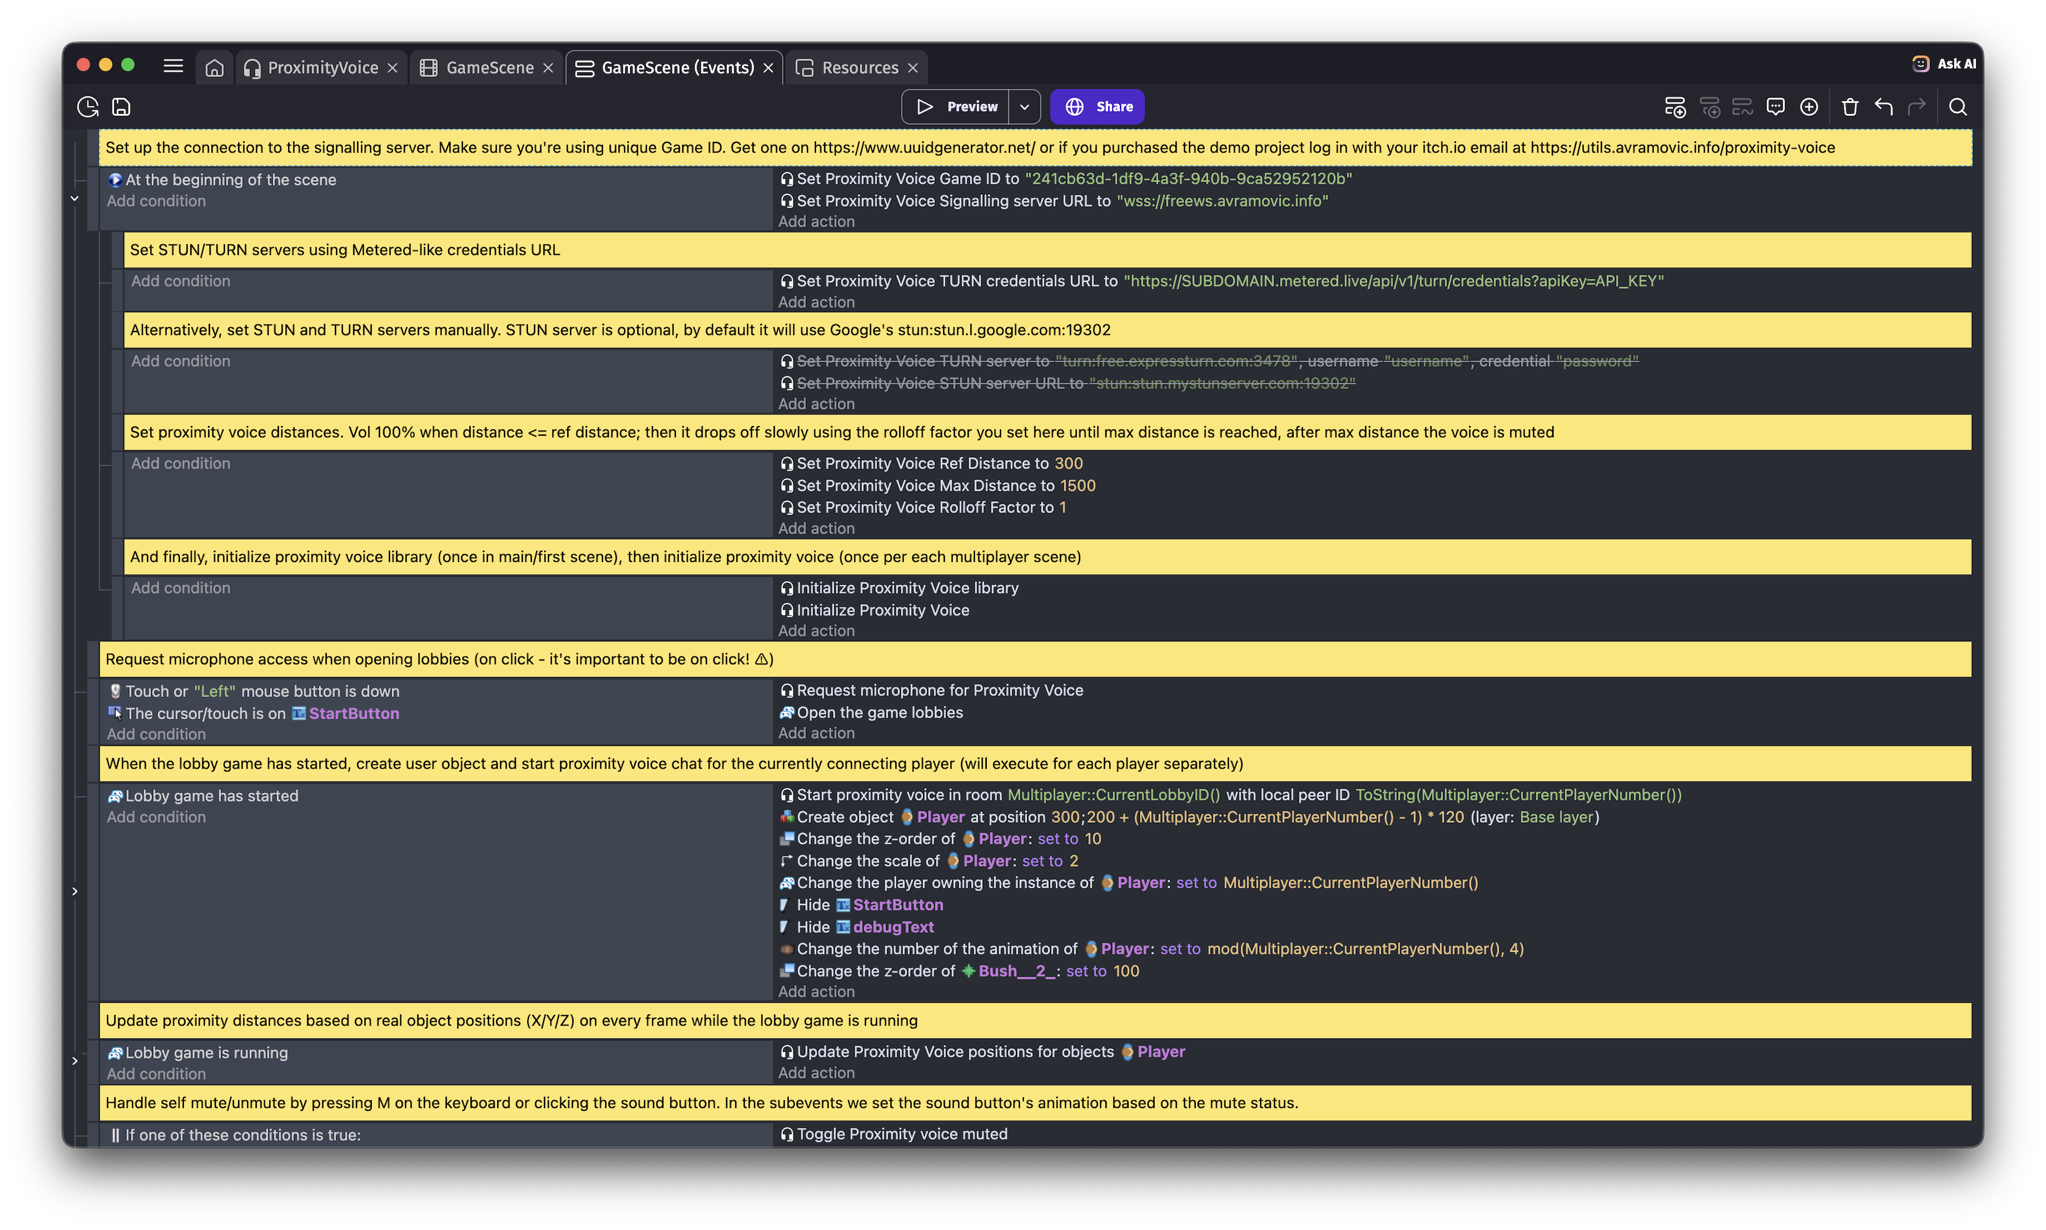
Task: Open the Preview options dropdown arrow
Action: click(1024, 107)
